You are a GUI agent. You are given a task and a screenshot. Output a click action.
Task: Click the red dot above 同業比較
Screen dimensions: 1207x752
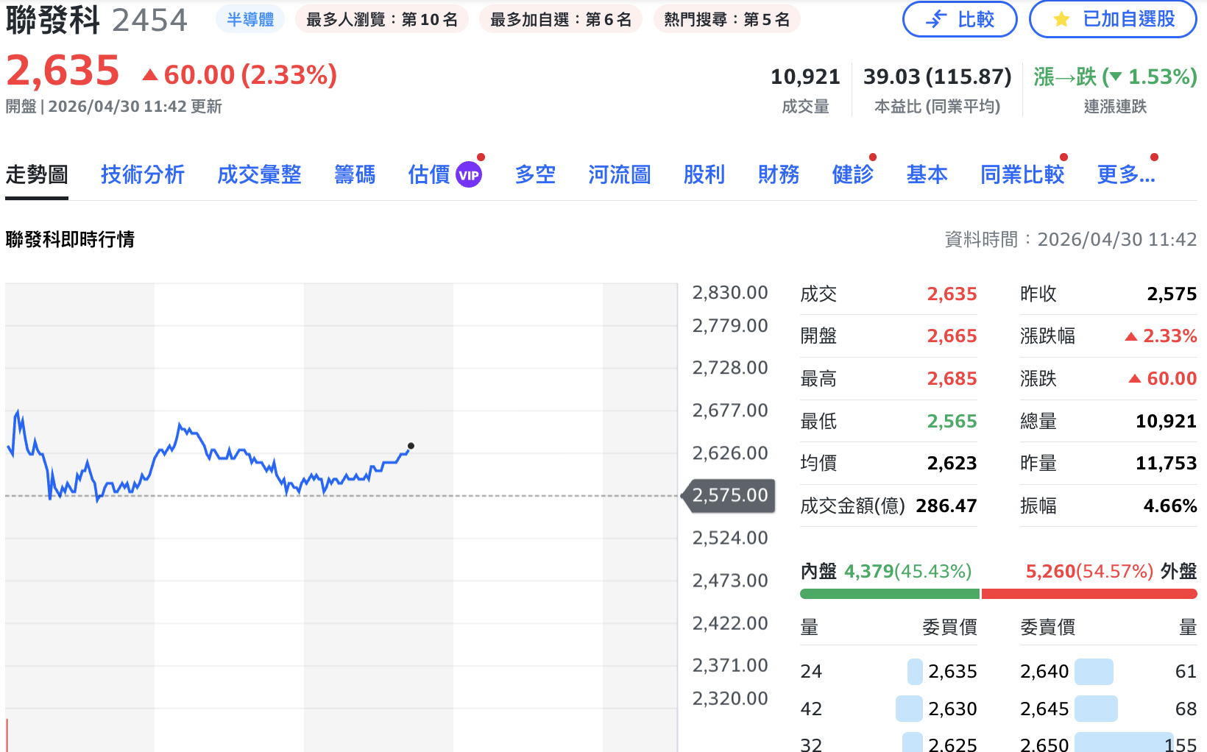point(1063,156)
